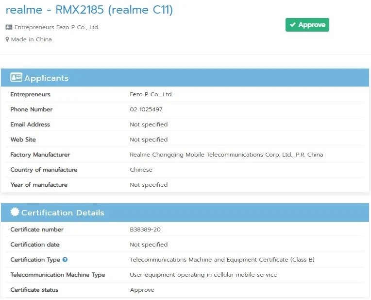Click the 'Factory Manufacturer' row label
371x300 pixels.
pos(40,155)
